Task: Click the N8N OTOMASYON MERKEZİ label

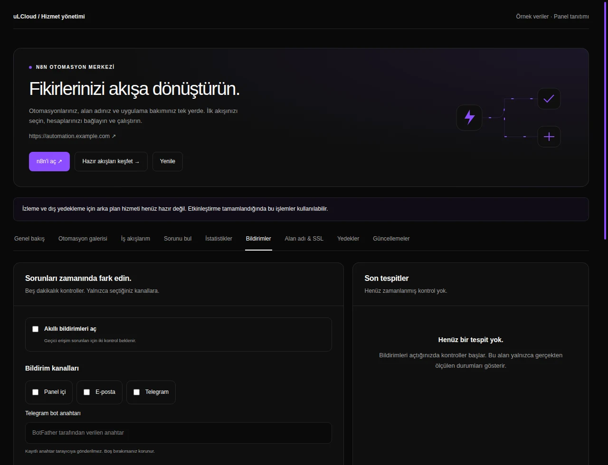Action: (75, 67)
